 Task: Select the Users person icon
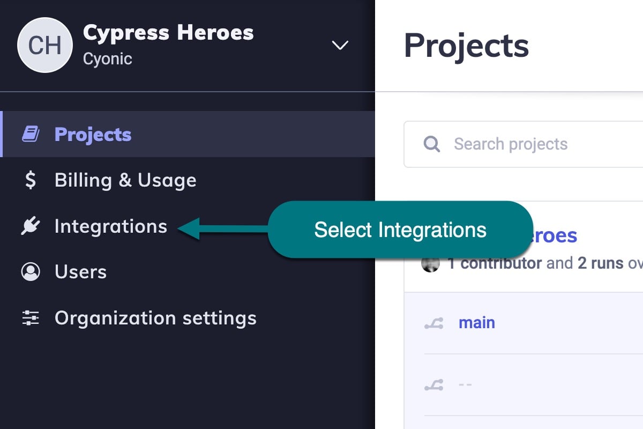coord(30,271)
